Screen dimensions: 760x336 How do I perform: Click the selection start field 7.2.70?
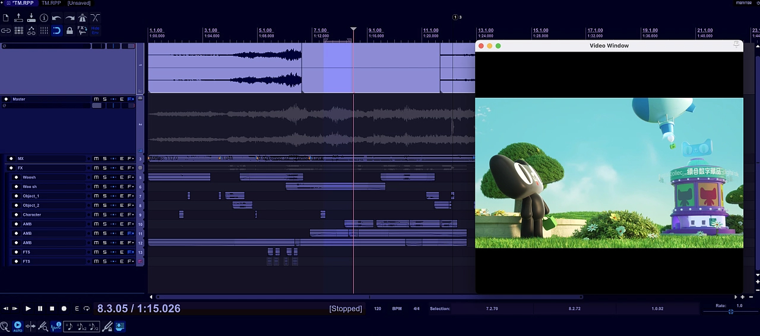coord(492,309)
